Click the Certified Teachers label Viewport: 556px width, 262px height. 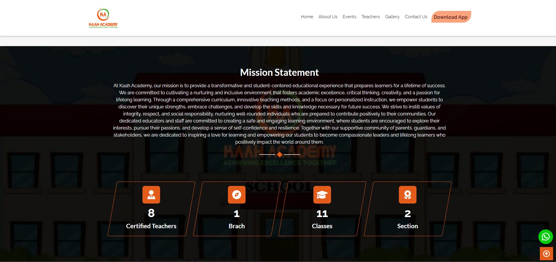pyautogui.click(x=151, y=226)
